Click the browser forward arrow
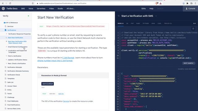This screenshot has height=111, width=198. pos(6,3)
